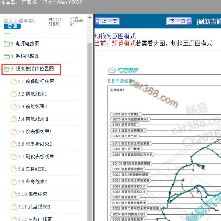Click connector label BD19 接左前安全带预紧器
This screenshot has height=221, width=221.
(131, 144)
